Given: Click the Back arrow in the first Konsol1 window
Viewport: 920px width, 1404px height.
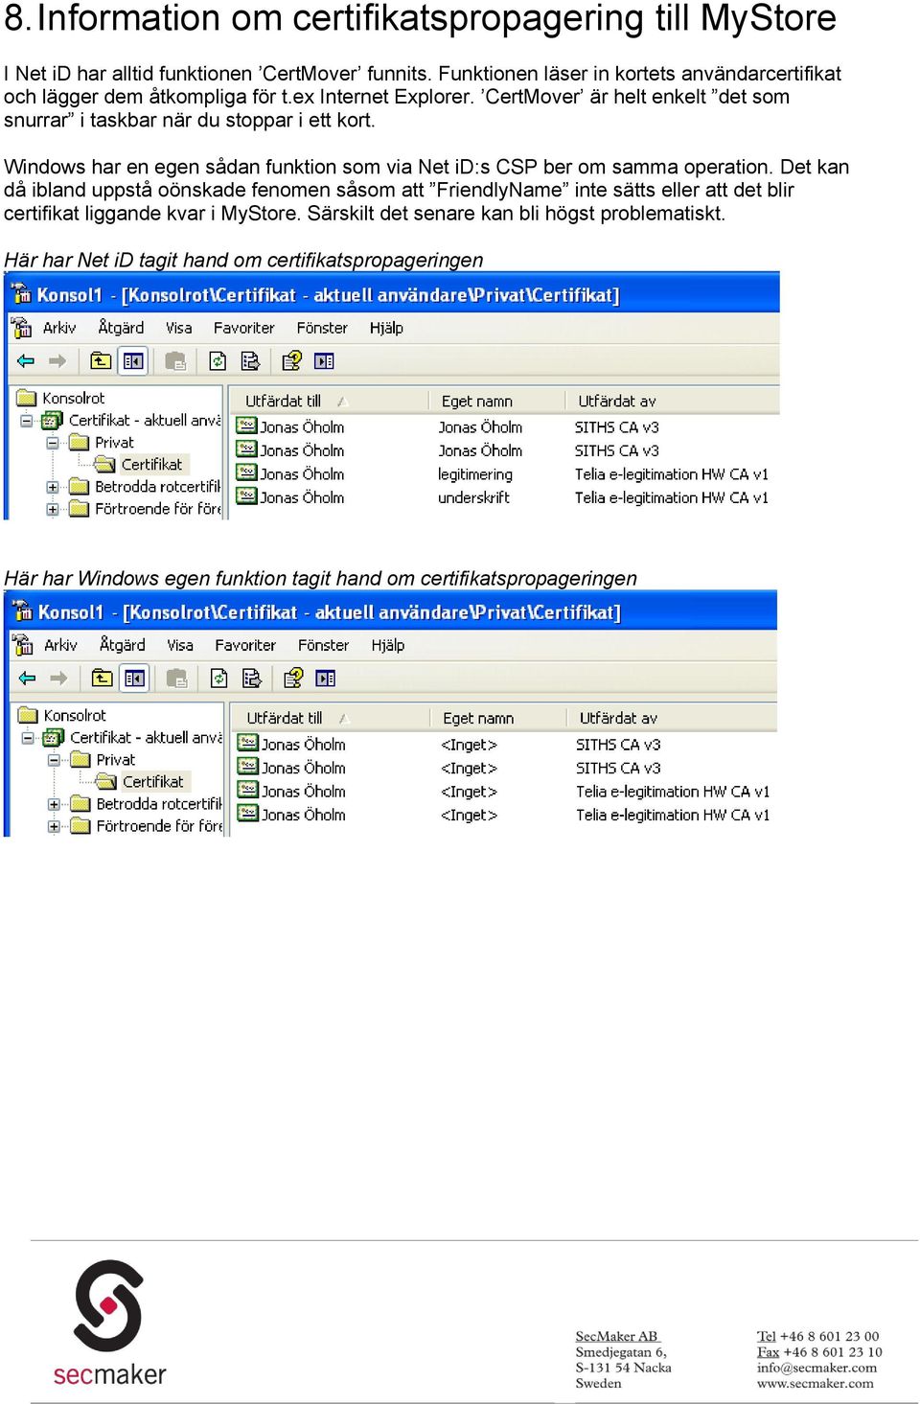Looking at the screenshot, I should 26,361.
